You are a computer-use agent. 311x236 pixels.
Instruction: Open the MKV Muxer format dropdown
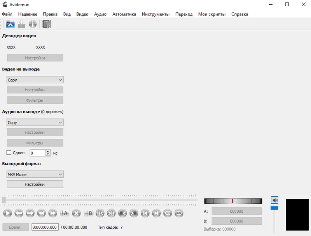click(35, 175)
